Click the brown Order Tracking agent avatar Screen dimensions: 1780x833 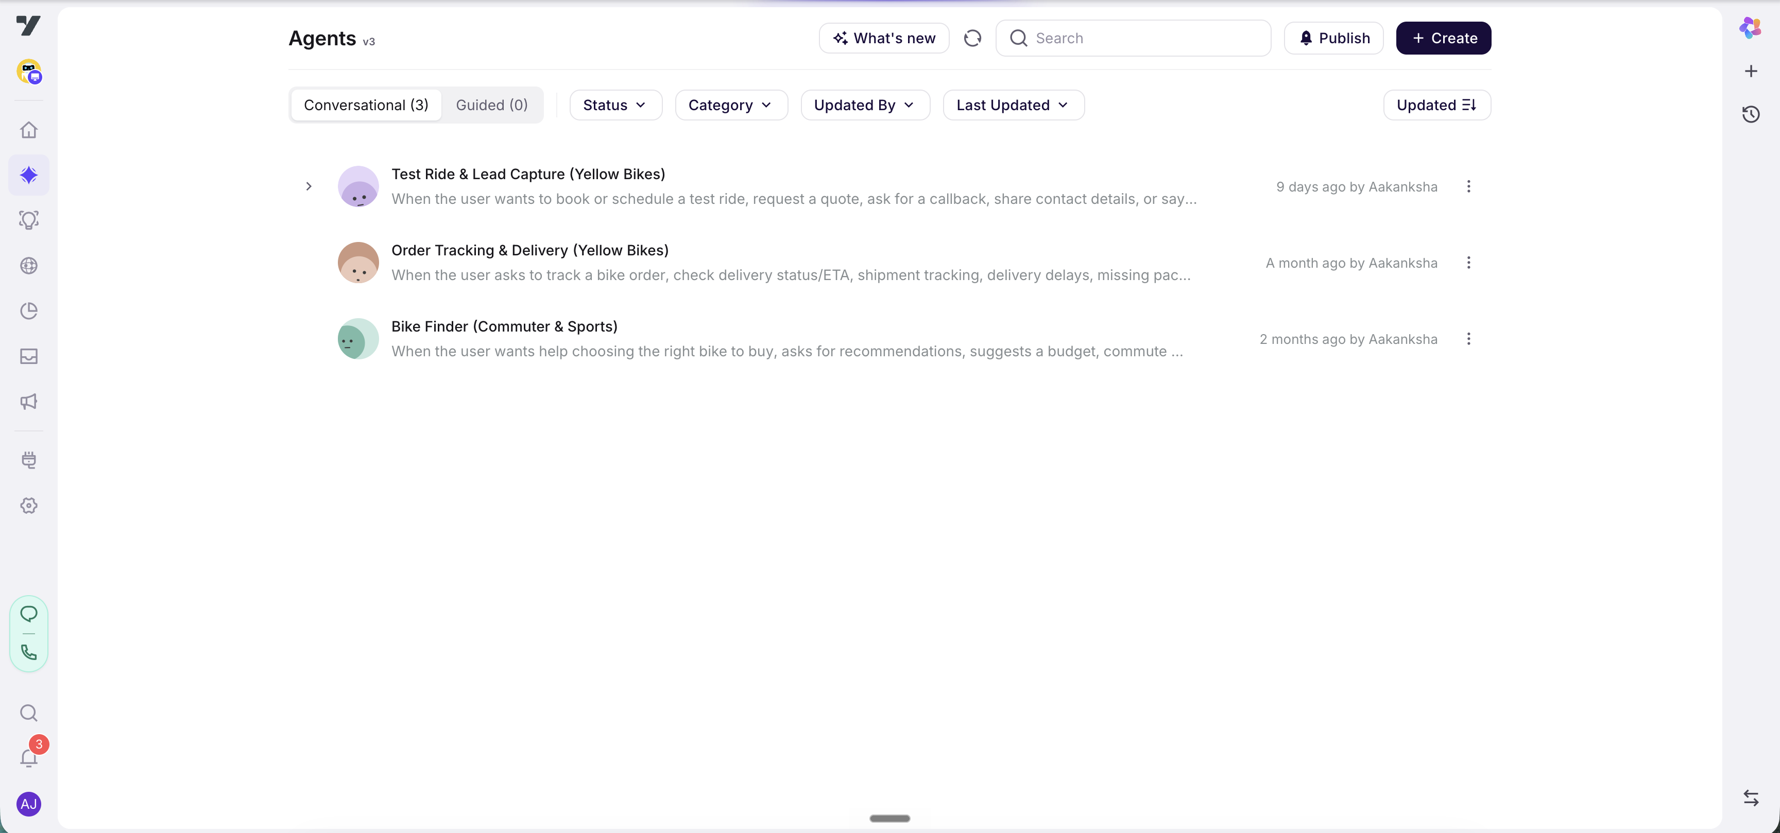pyautogui.click(x=358, y=263)
